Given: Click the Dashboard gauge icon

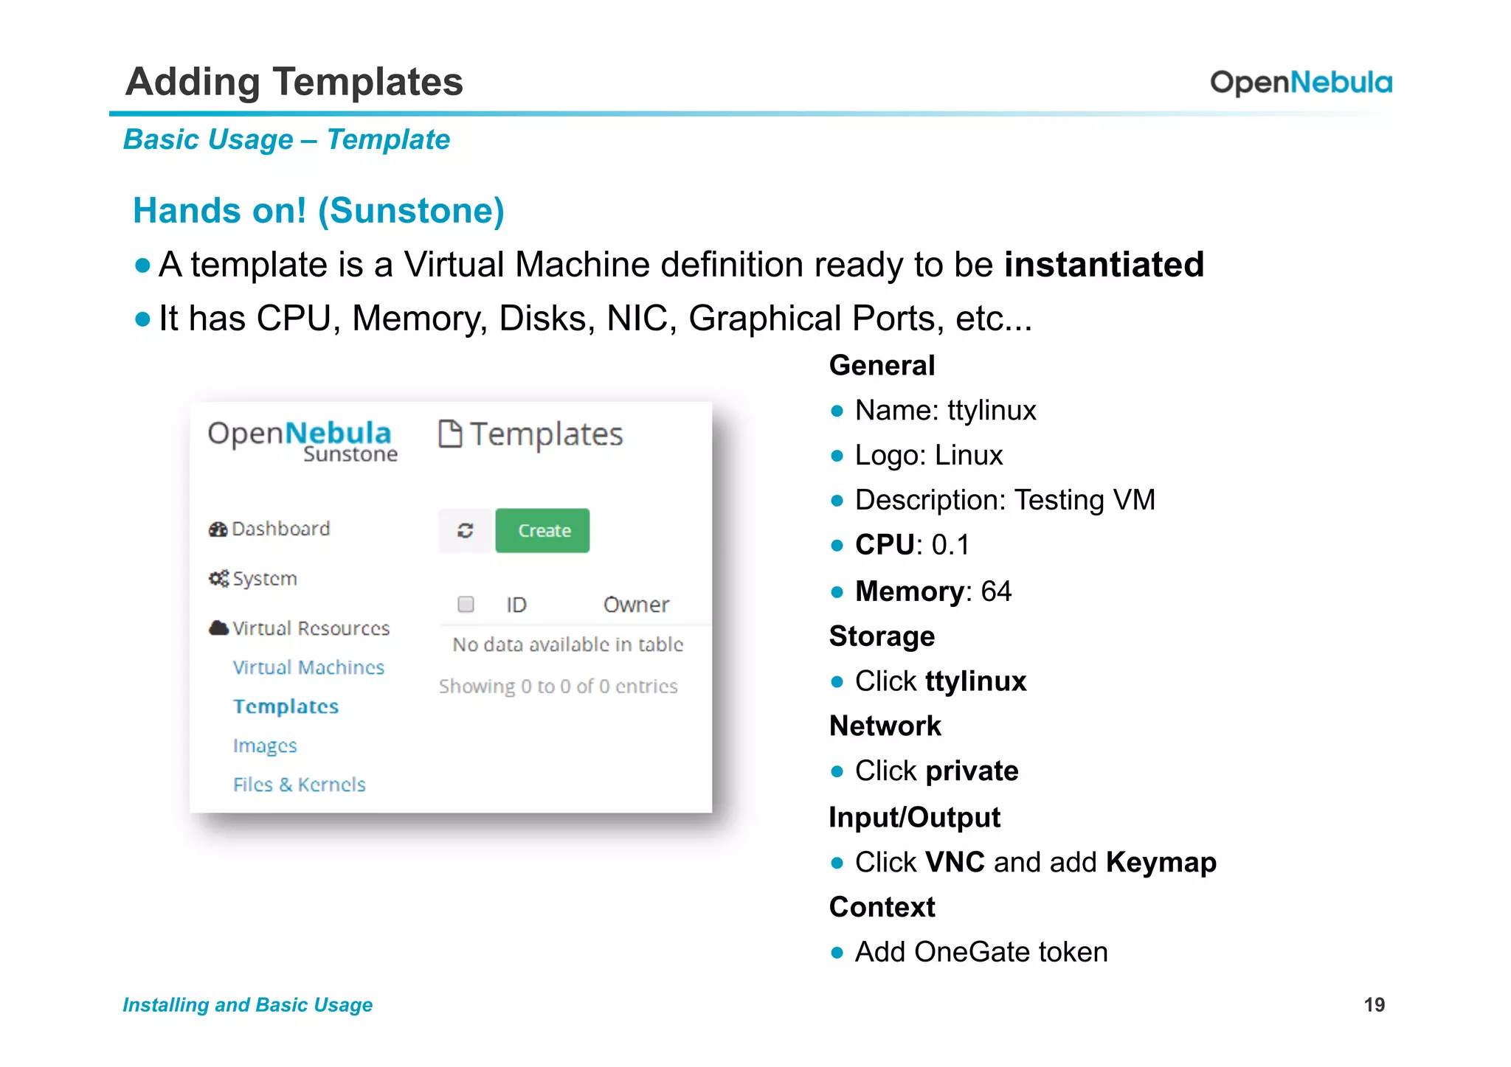Looking at the screenshot, I should (218, 529).
